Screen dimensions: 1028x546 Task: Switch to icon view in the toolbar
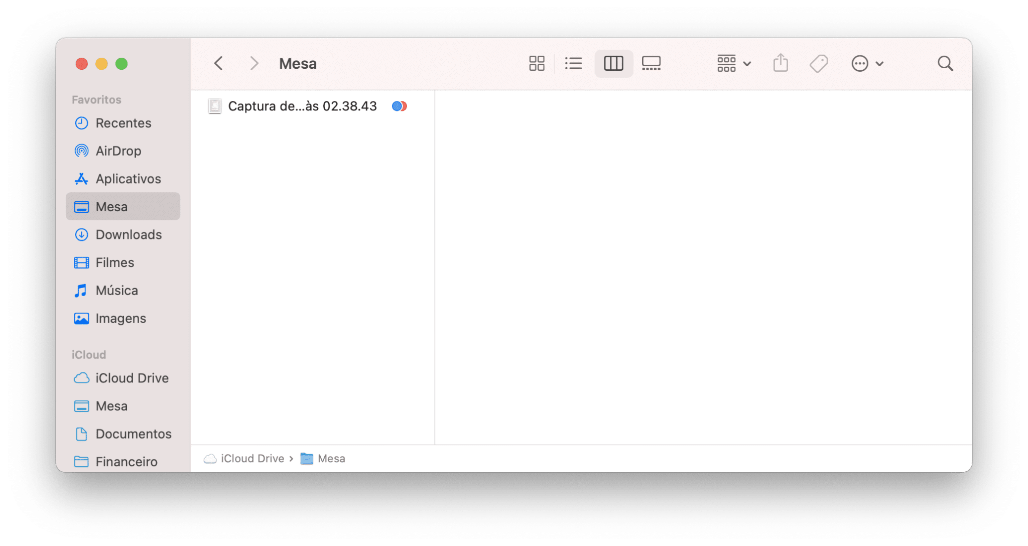click(536, 63)
